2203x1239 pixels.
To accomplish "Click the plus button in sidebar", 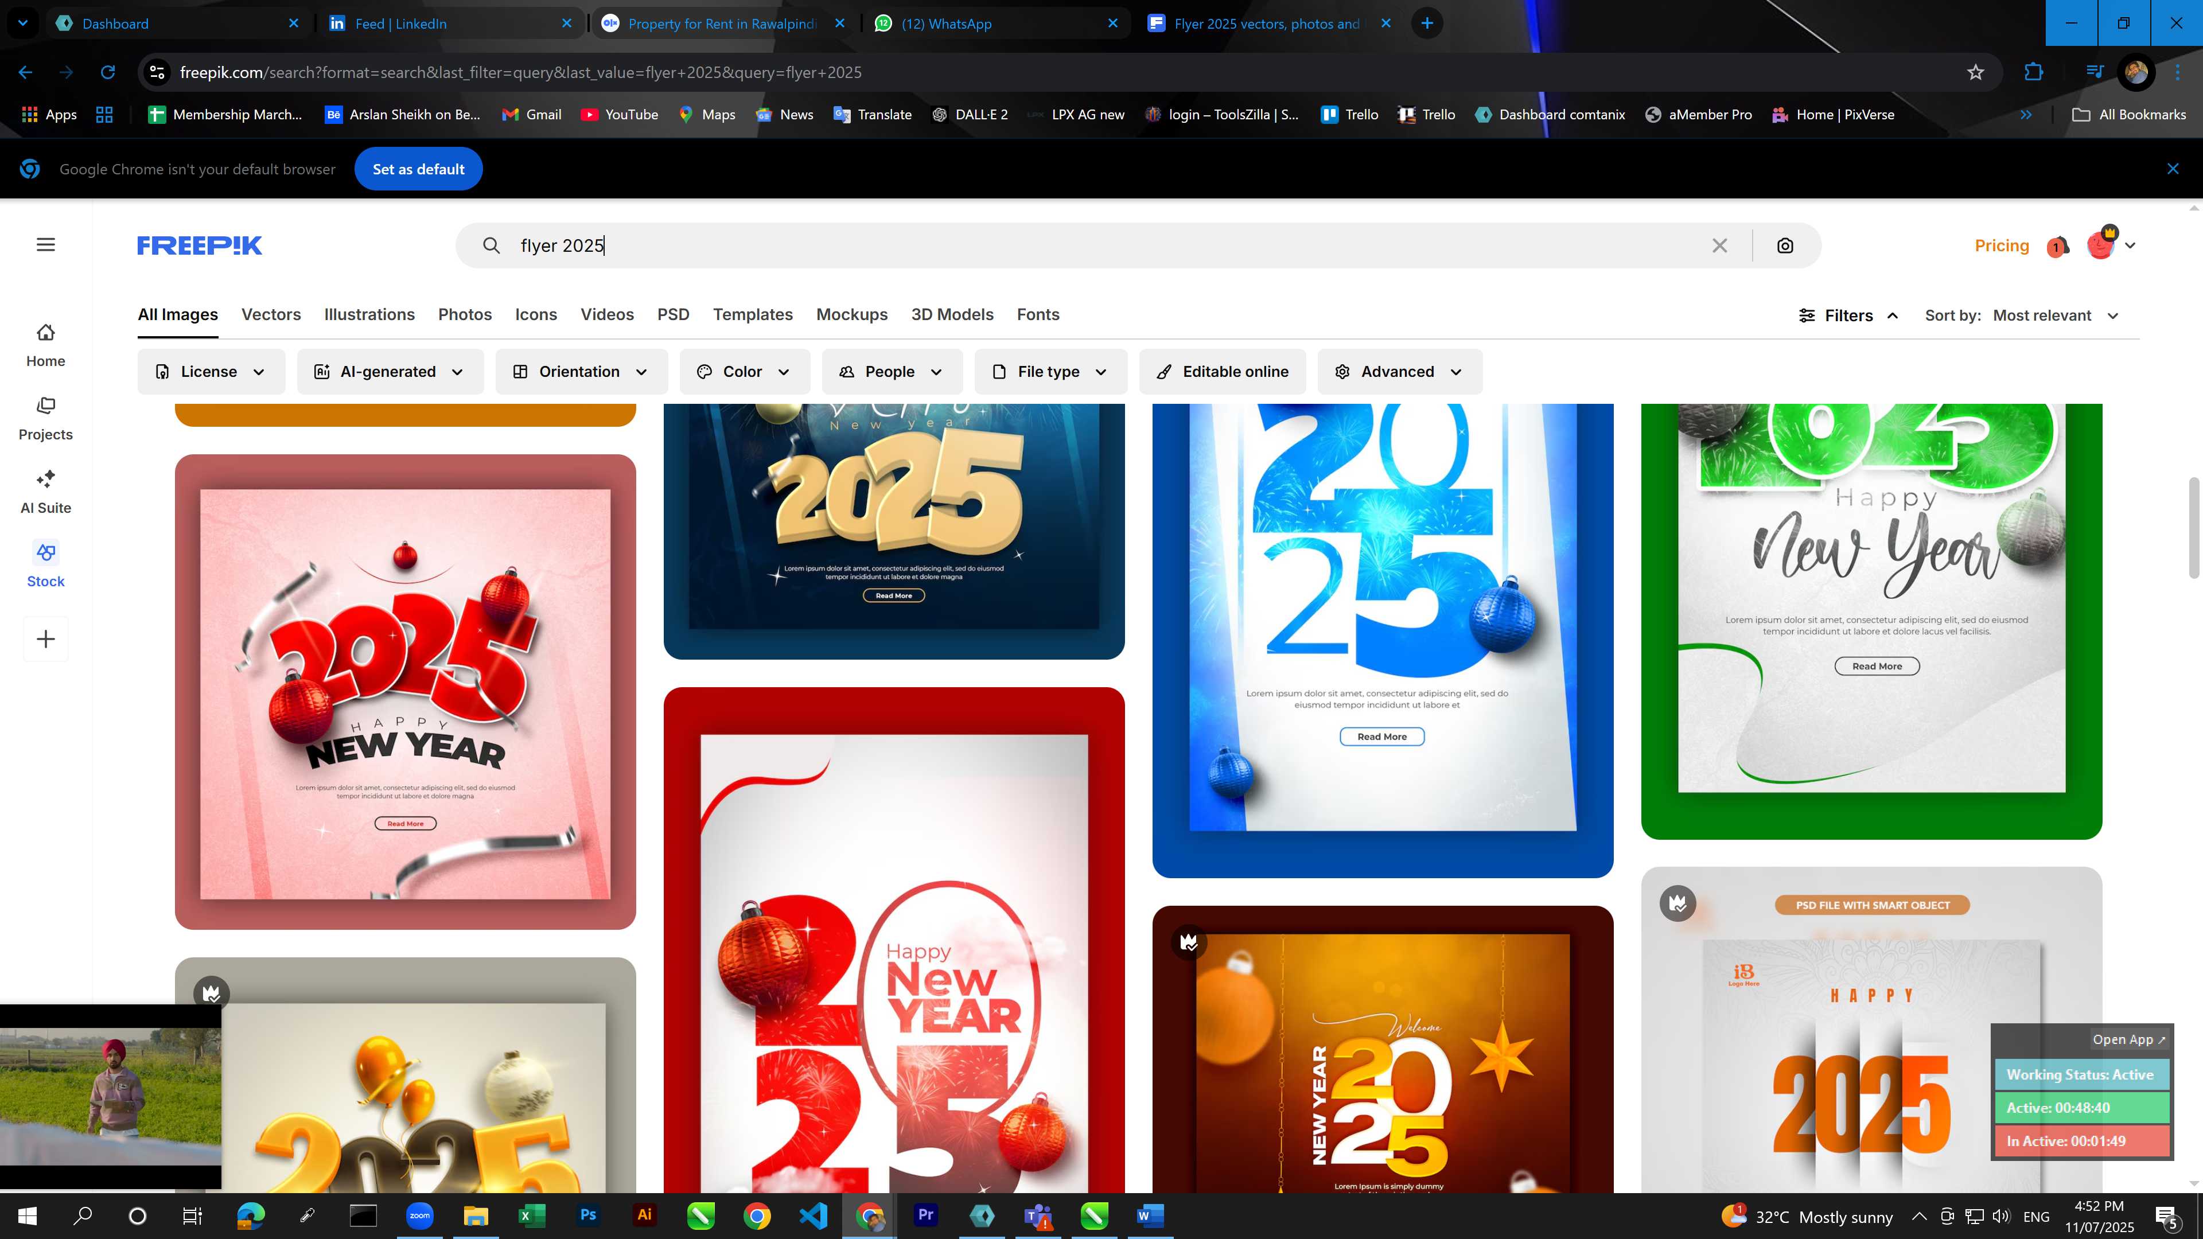I will 46,639.
